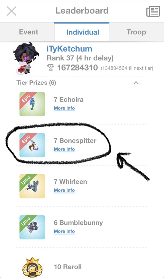Open More Info for Bumblebunny

point(64,231)
